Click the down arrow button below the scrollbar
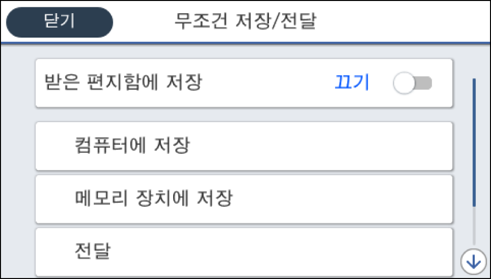The image size is (491, 279). tap(473, 262)
